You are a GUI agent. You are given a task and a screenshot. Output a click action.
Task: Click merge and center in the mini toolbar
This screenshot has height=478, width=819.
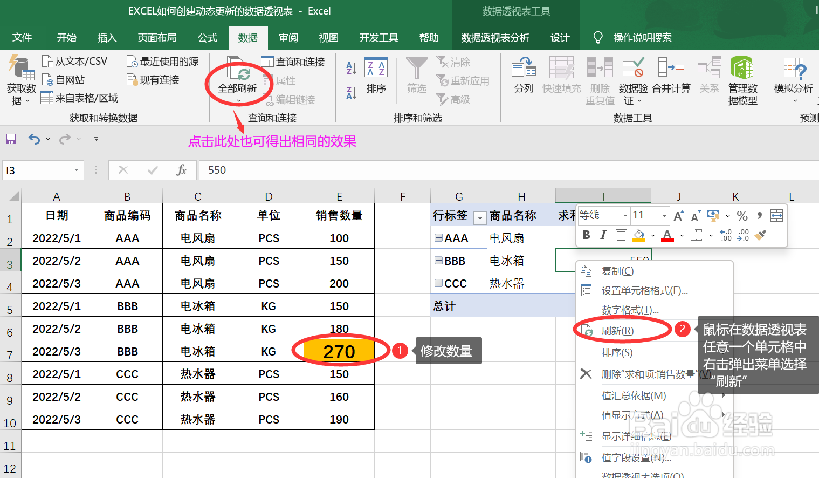click(x=776, y=216)
